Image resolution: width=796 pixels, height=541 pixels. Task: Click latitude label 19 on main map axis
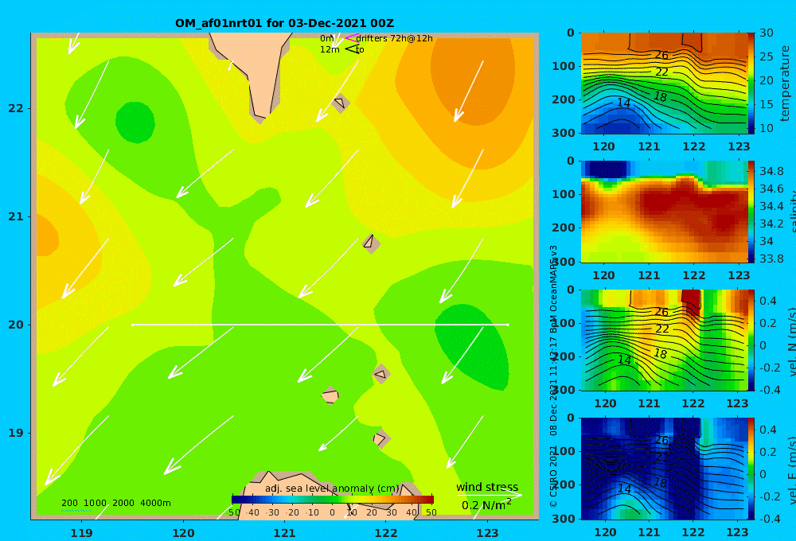[x=16, y=433]
